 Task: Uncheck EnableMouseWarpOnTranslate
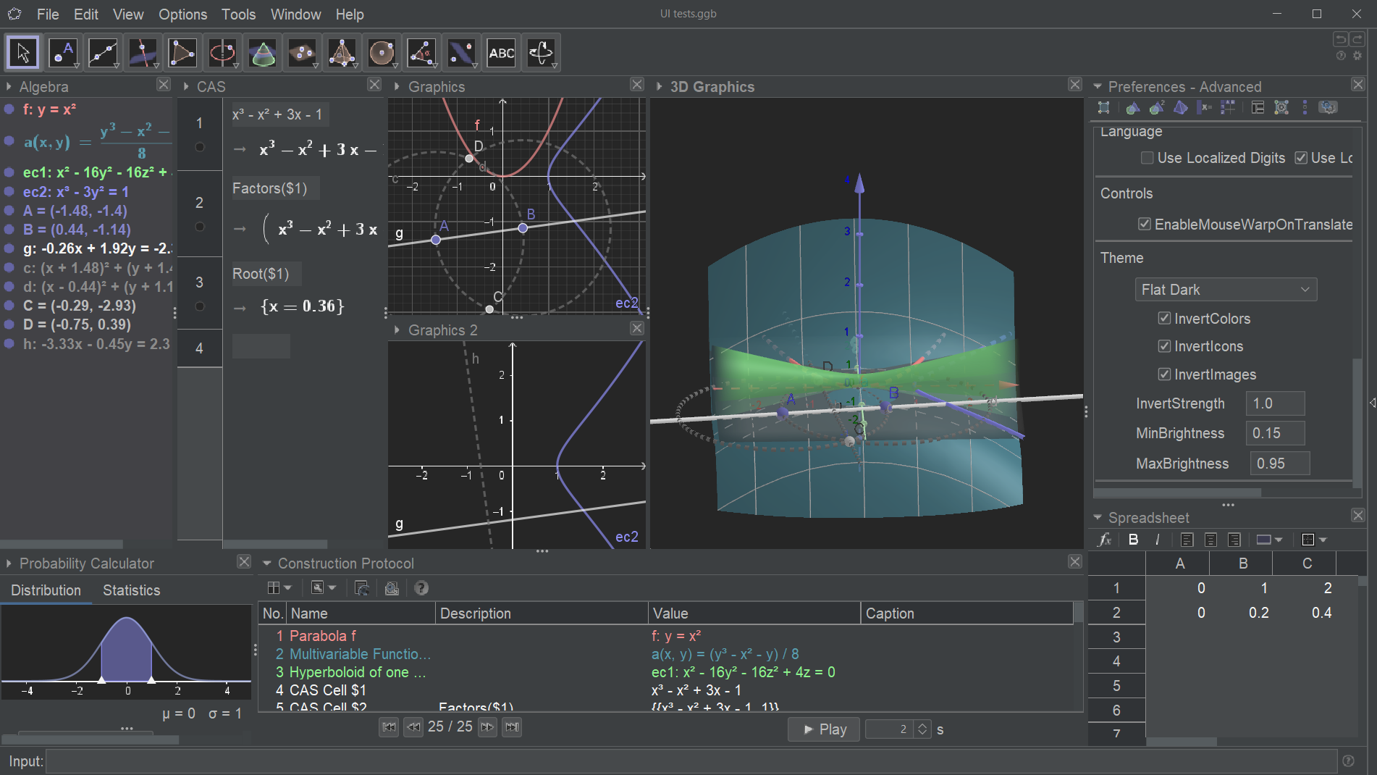point(1145,224)
